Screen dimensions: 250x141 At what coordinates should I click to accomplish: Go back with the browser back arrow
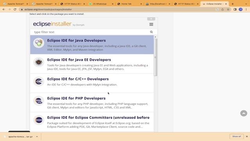(x=4, y=9)
